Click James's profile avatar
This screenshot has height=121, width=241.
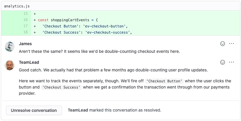click(10, 47)
